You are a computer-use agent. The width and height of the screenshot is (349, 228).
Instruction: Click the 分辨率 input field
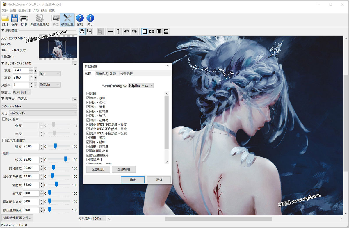[21, 85]
